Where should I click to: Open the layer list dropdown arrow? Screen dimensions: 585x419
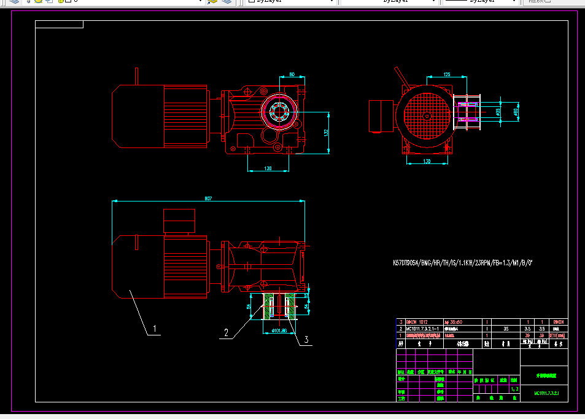tap(200, 1)
